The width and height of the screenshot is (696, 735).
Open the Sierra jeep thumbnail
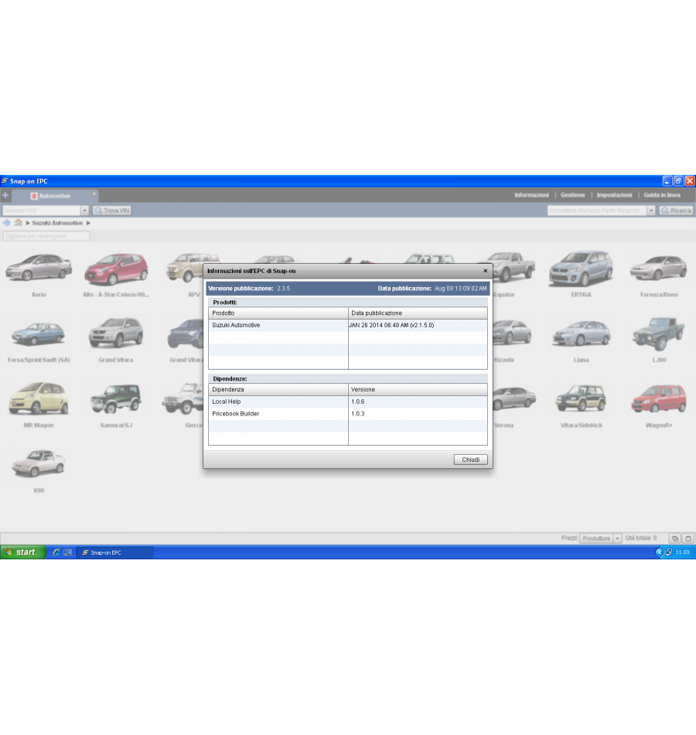(183, 398)
